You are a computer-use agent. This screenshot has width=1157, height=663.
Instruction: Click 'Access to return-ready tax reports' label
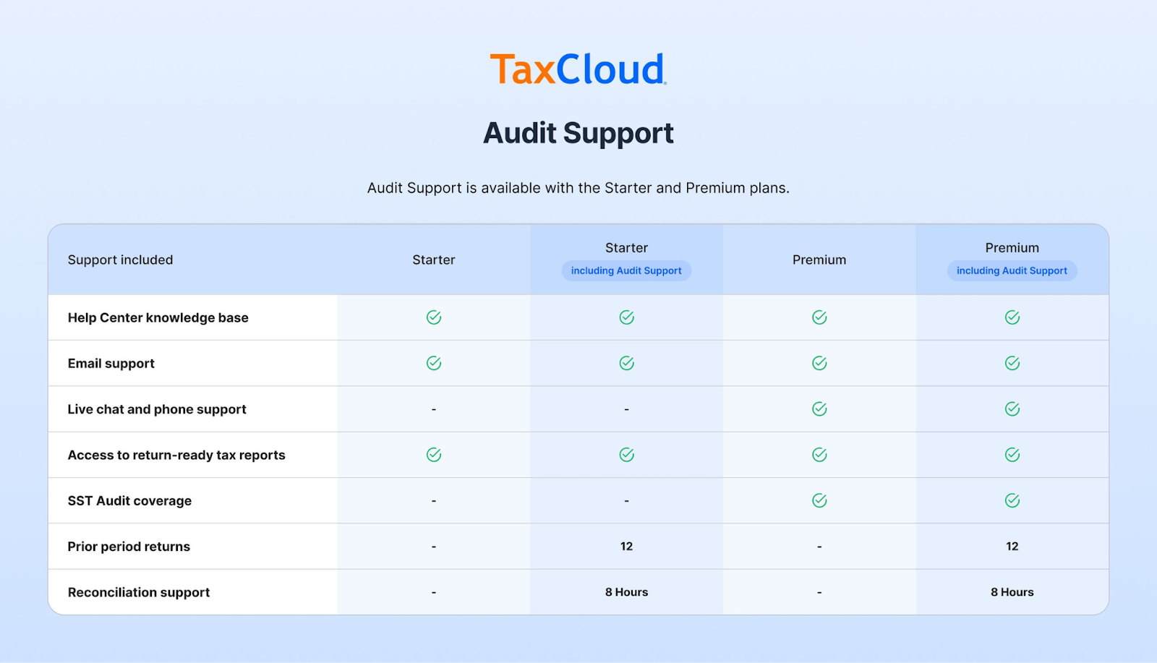point(176,455)
